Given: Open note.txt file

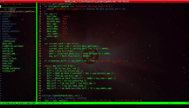Looking at the screenshot, I should coord(7,63).
